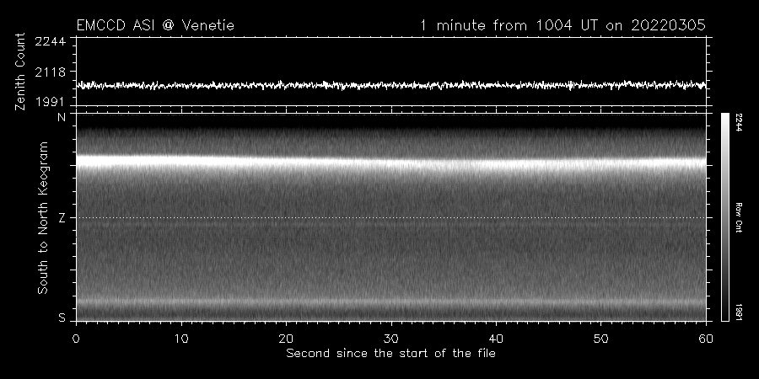Click the 10 second x-axis tick label
The image size is (759, 379).
click(x=181, y=339)
